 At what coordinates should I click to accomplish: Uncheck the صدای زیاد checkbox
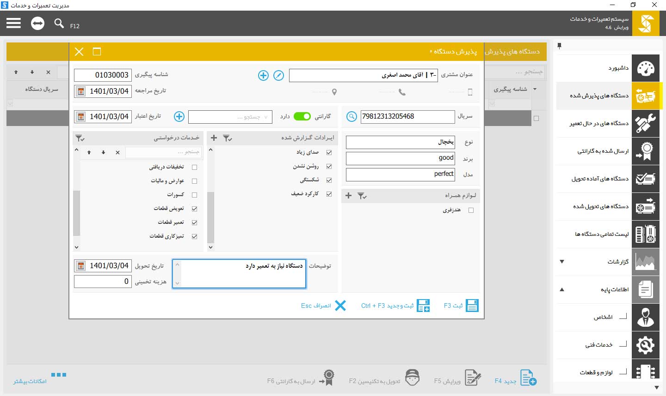coord(329,152)
